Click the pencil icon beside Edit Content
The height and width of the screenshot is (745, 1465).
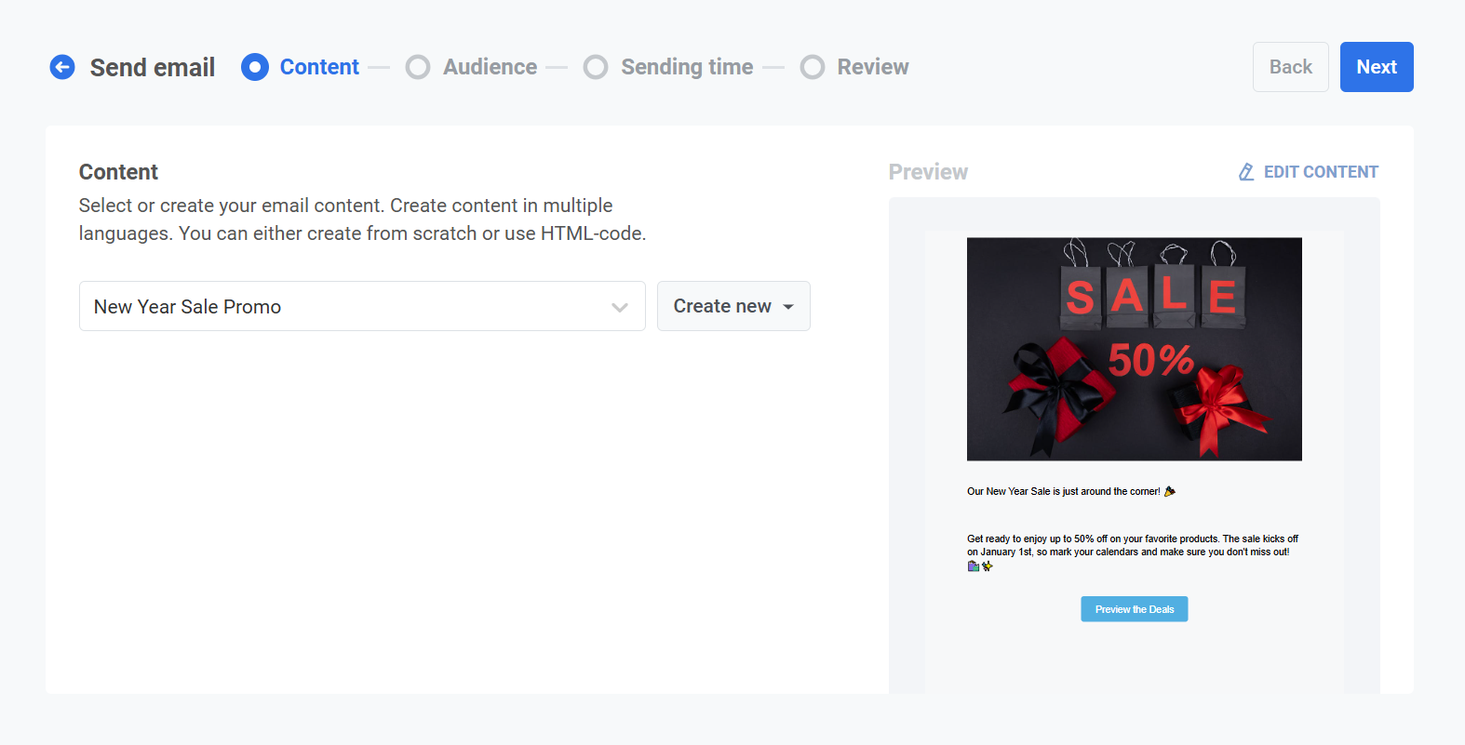click(1246, 172)
